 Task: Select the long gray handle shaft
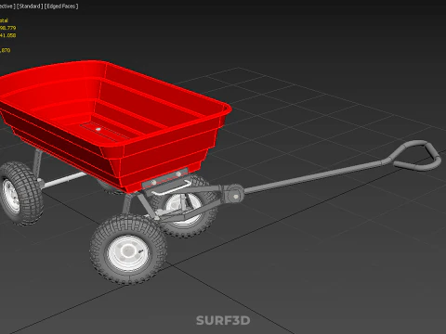point(313,177)
